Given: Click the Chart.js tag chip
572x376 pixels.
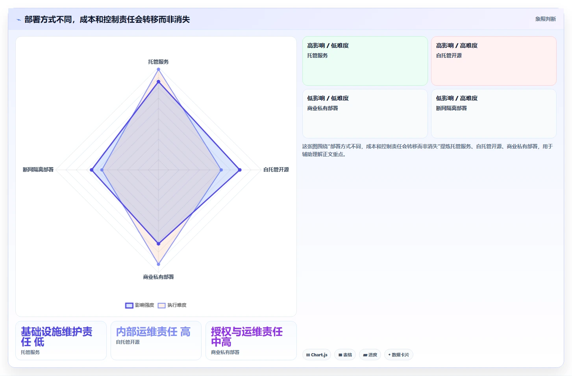Looking at the screenshot, I should (317, 355).
